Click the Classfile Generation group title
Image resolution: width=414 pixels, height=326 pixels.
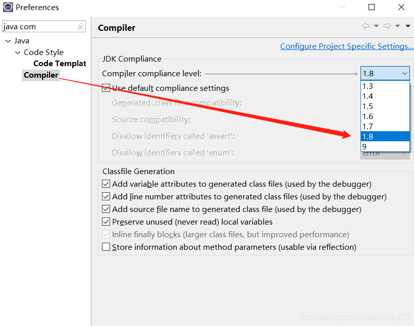(138, 172)
